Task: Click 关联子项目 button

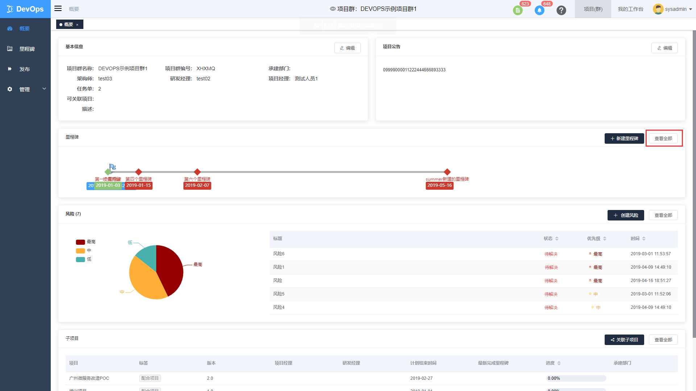Action: click(625, 340)
